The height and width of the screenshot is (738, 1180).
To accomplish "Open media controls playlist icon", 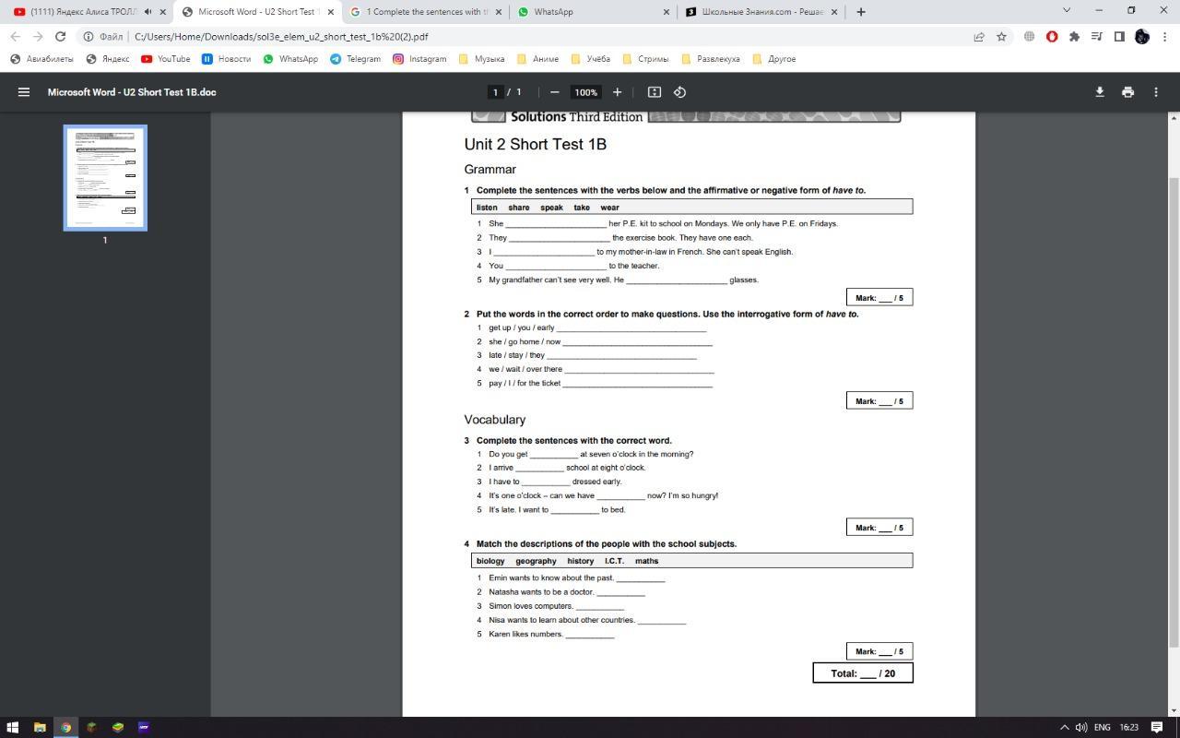I will point(1097,37).
